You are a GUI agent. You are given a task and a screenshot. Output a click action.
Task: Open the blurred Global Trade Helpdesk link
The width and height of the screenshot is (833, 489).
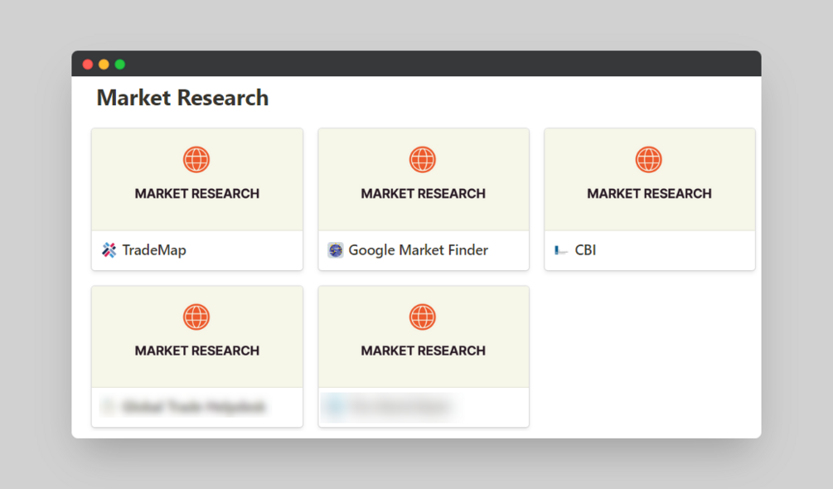click(193, 407)
